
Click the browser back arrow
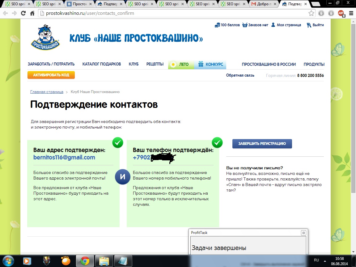pos(6,13)
